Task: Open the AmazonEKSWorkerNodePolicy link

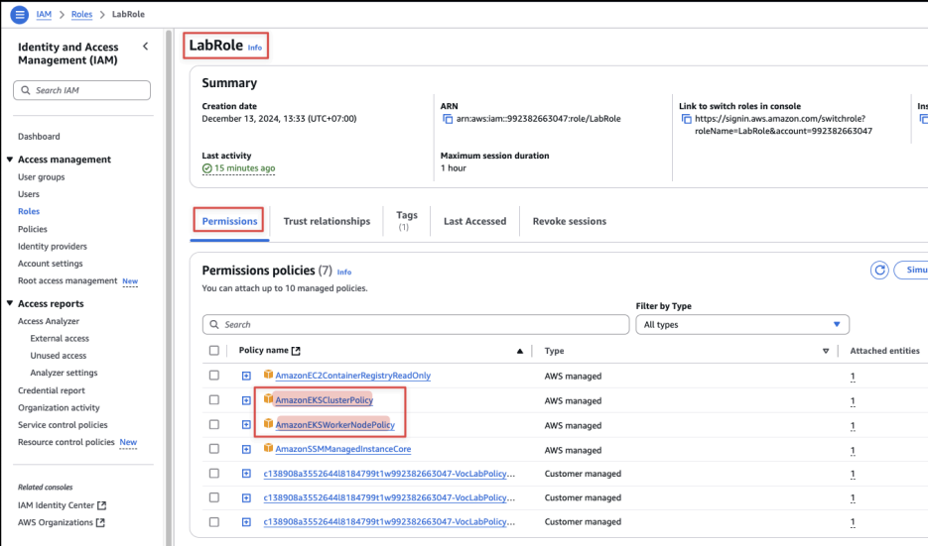Action: click(x=335, y=425)
